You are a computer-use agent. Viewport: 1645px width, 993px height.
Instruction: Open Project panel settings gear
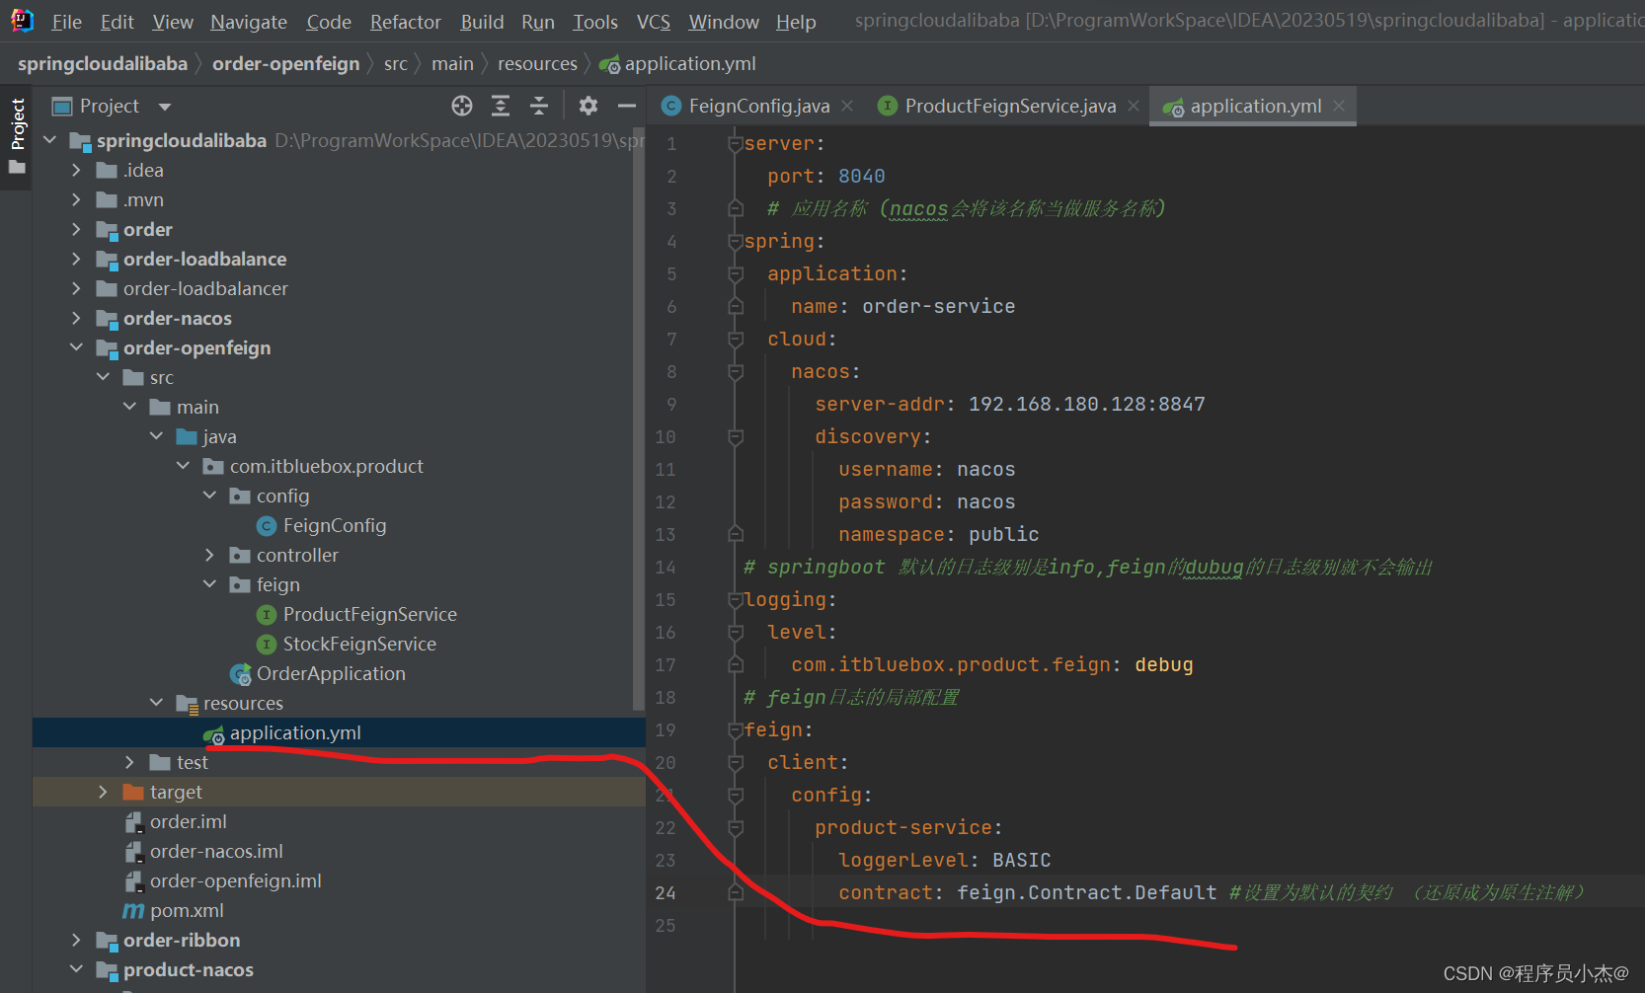click(588, 106)
